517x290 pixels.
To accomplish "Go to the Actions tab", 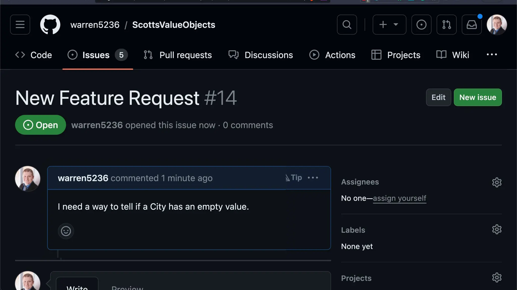I will pos(332,55).
